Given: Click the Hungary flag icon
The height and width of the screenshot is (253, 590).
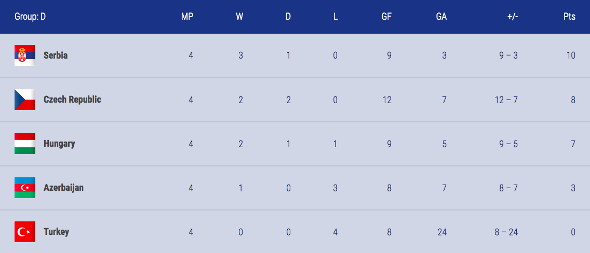Looking at the screenshot, I should coord(25,144).
